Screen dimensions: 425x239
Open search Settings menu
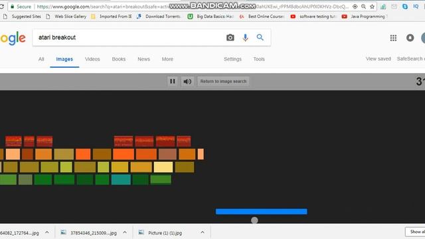tap(232, 59)
